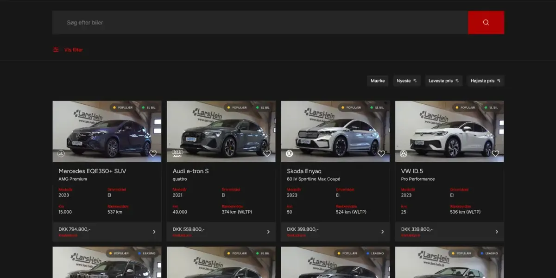Click the Audi logo on e-tron card
This screenshot has height=278, width=556.
click(x=177, y=153)
